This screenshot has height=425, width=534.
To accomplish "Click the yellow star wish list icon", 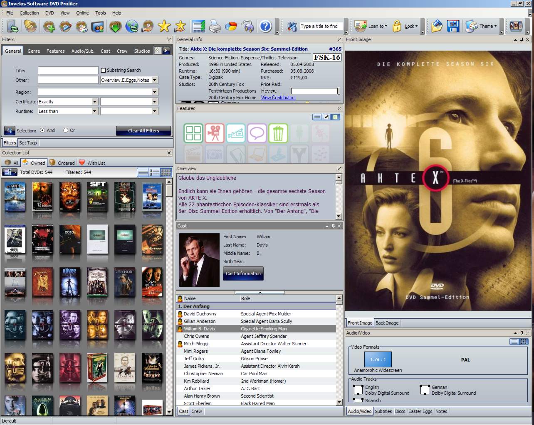I will tap(164, 27).
